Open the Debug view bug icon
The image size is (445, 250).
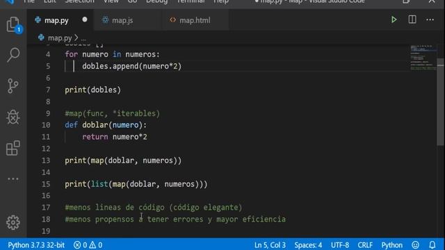(13, 117)
